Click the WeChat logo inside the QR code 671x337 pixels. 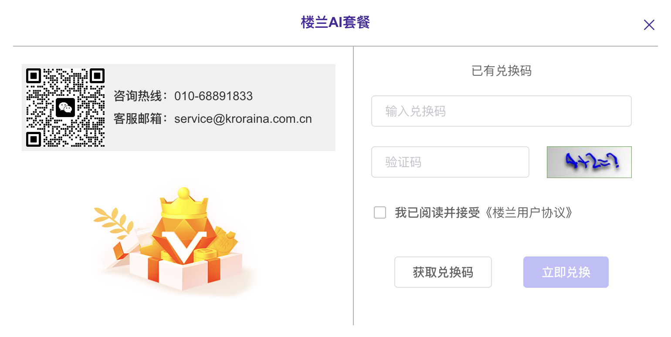65,107
